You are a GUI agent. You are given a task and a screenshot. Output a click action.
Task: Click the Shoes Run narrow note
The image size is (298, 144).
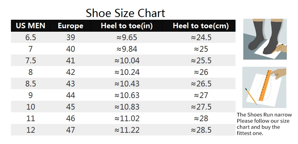click(264, 124)
